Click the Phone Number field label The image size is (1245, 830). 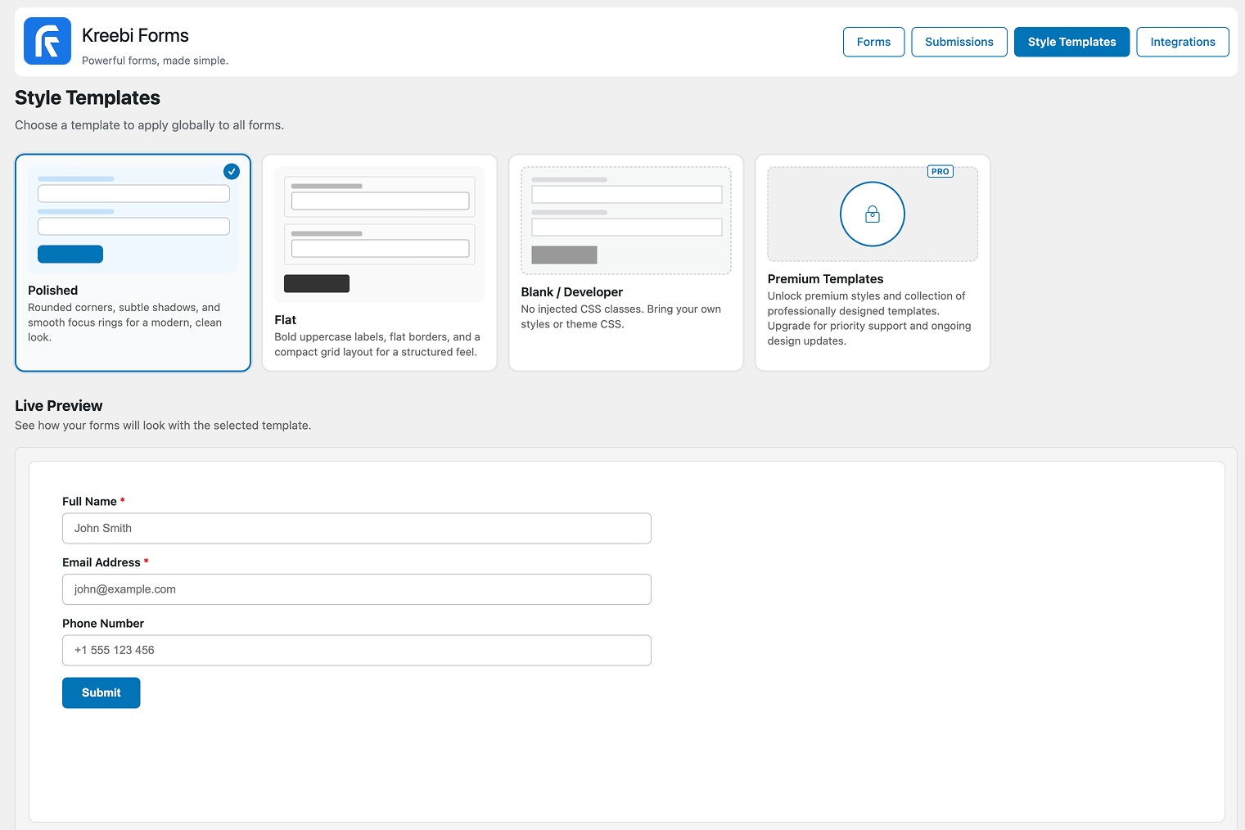103,624
